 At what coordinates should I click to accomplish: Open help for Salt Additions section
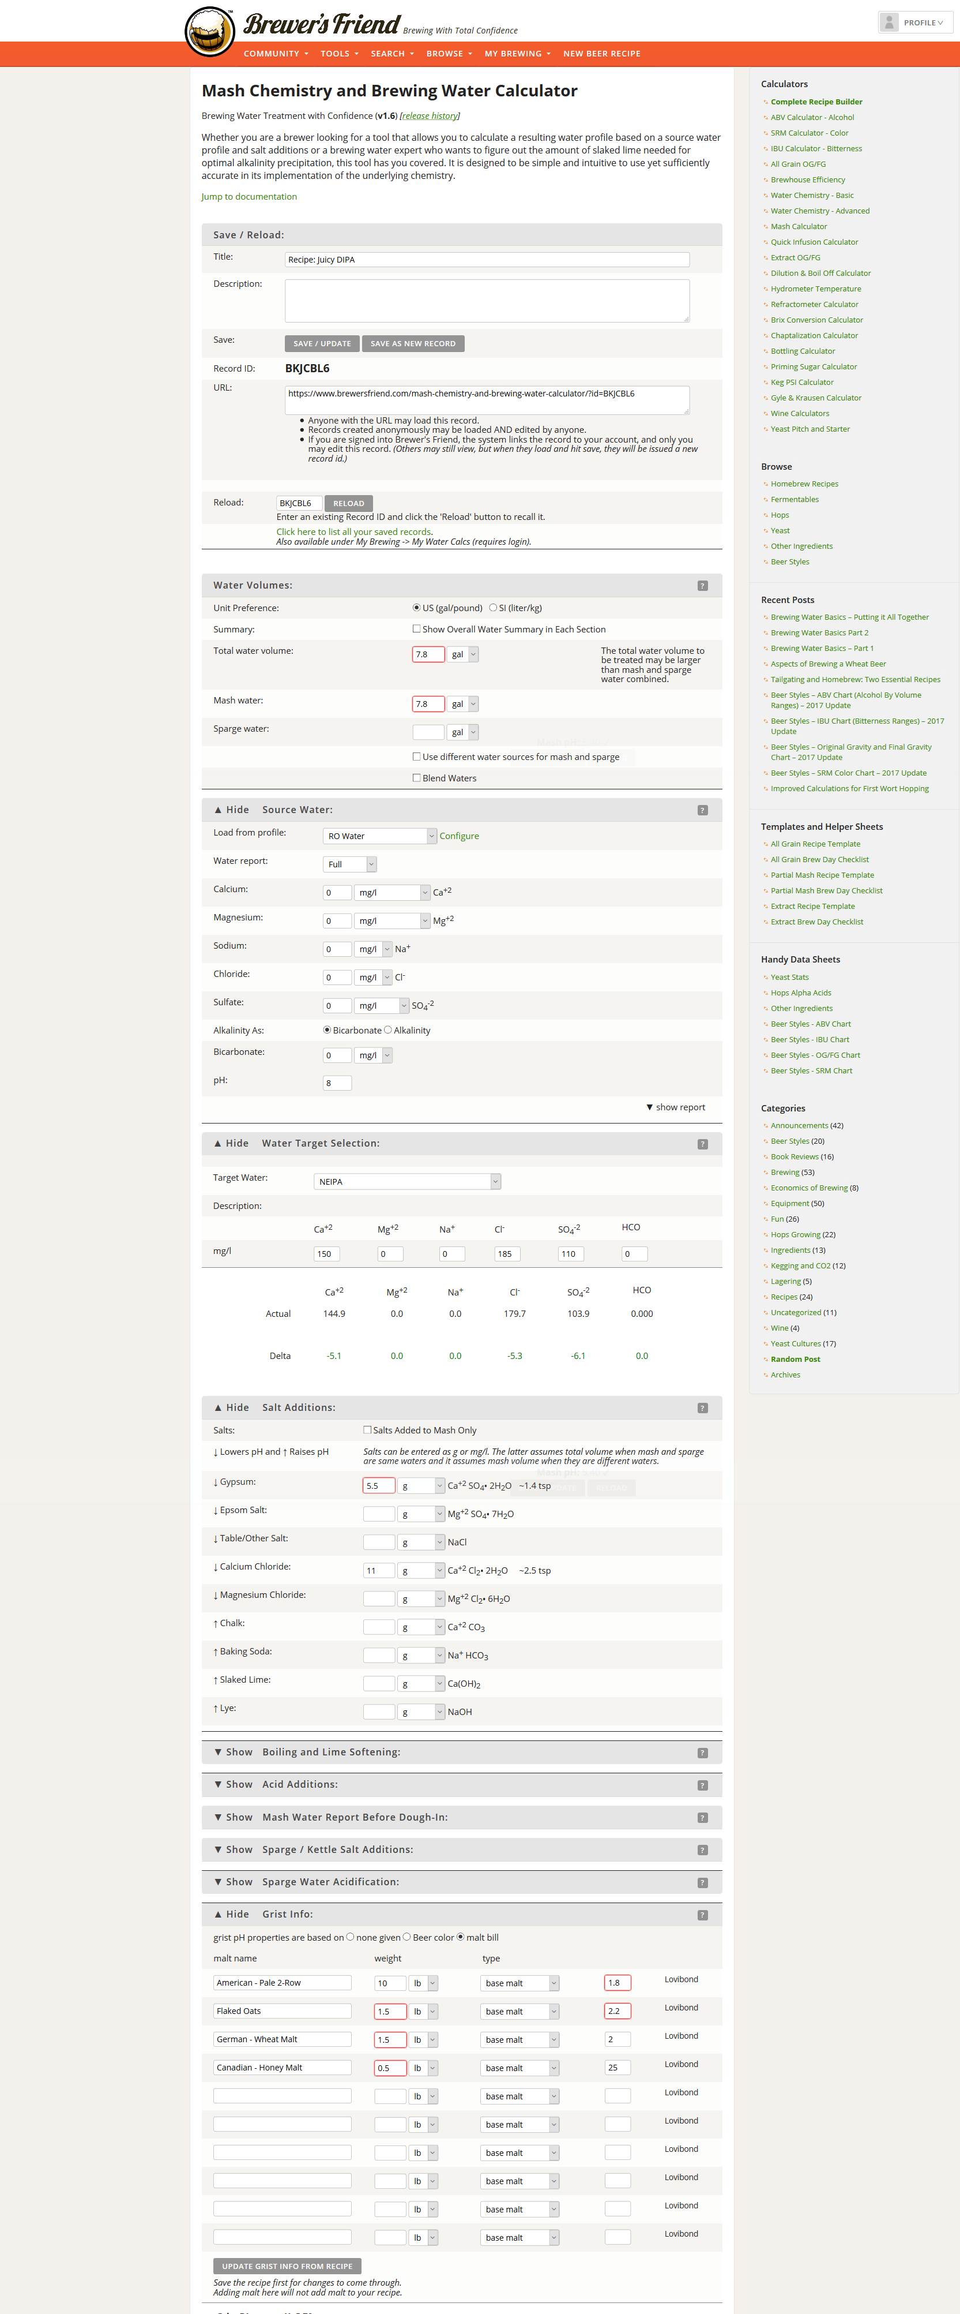(702, 1407)
